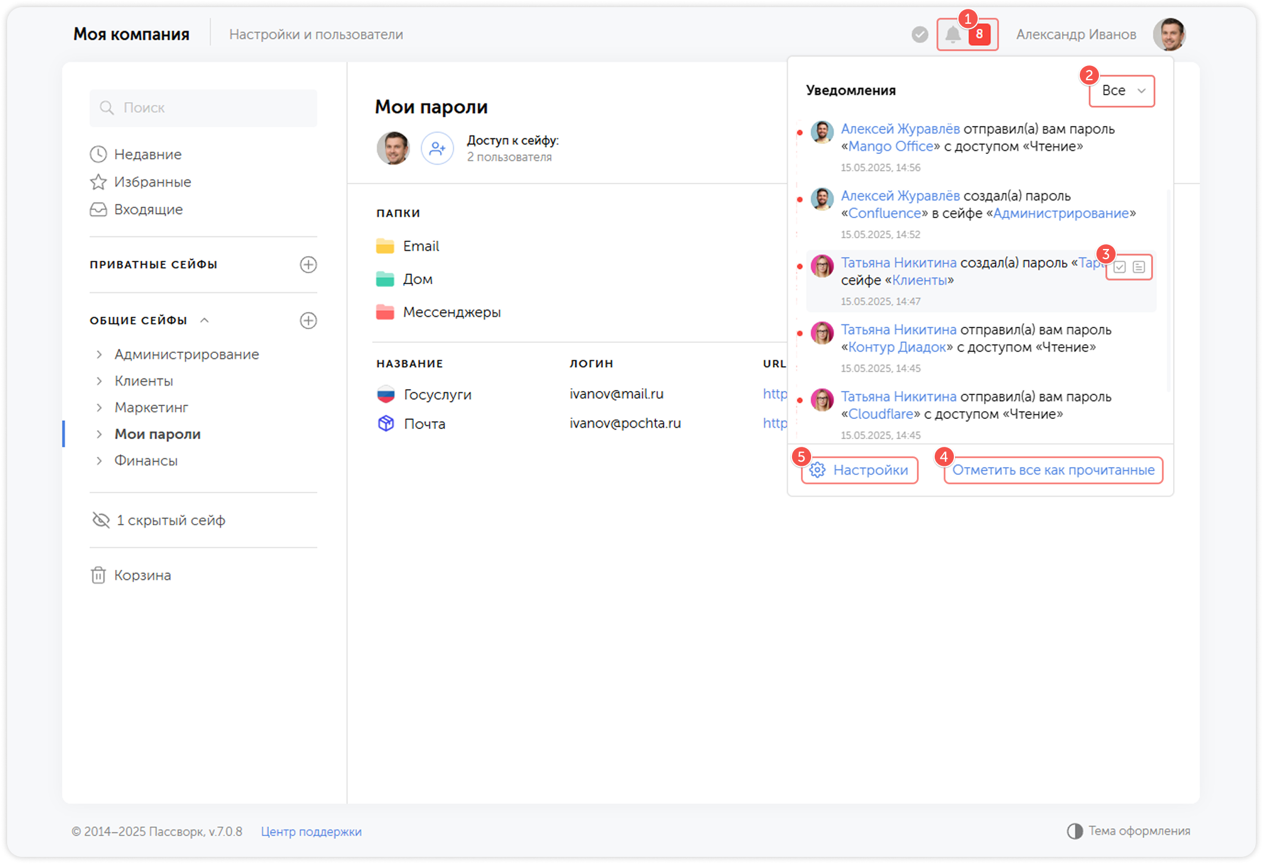Open the Центр поддержки link

click(311, 831)
